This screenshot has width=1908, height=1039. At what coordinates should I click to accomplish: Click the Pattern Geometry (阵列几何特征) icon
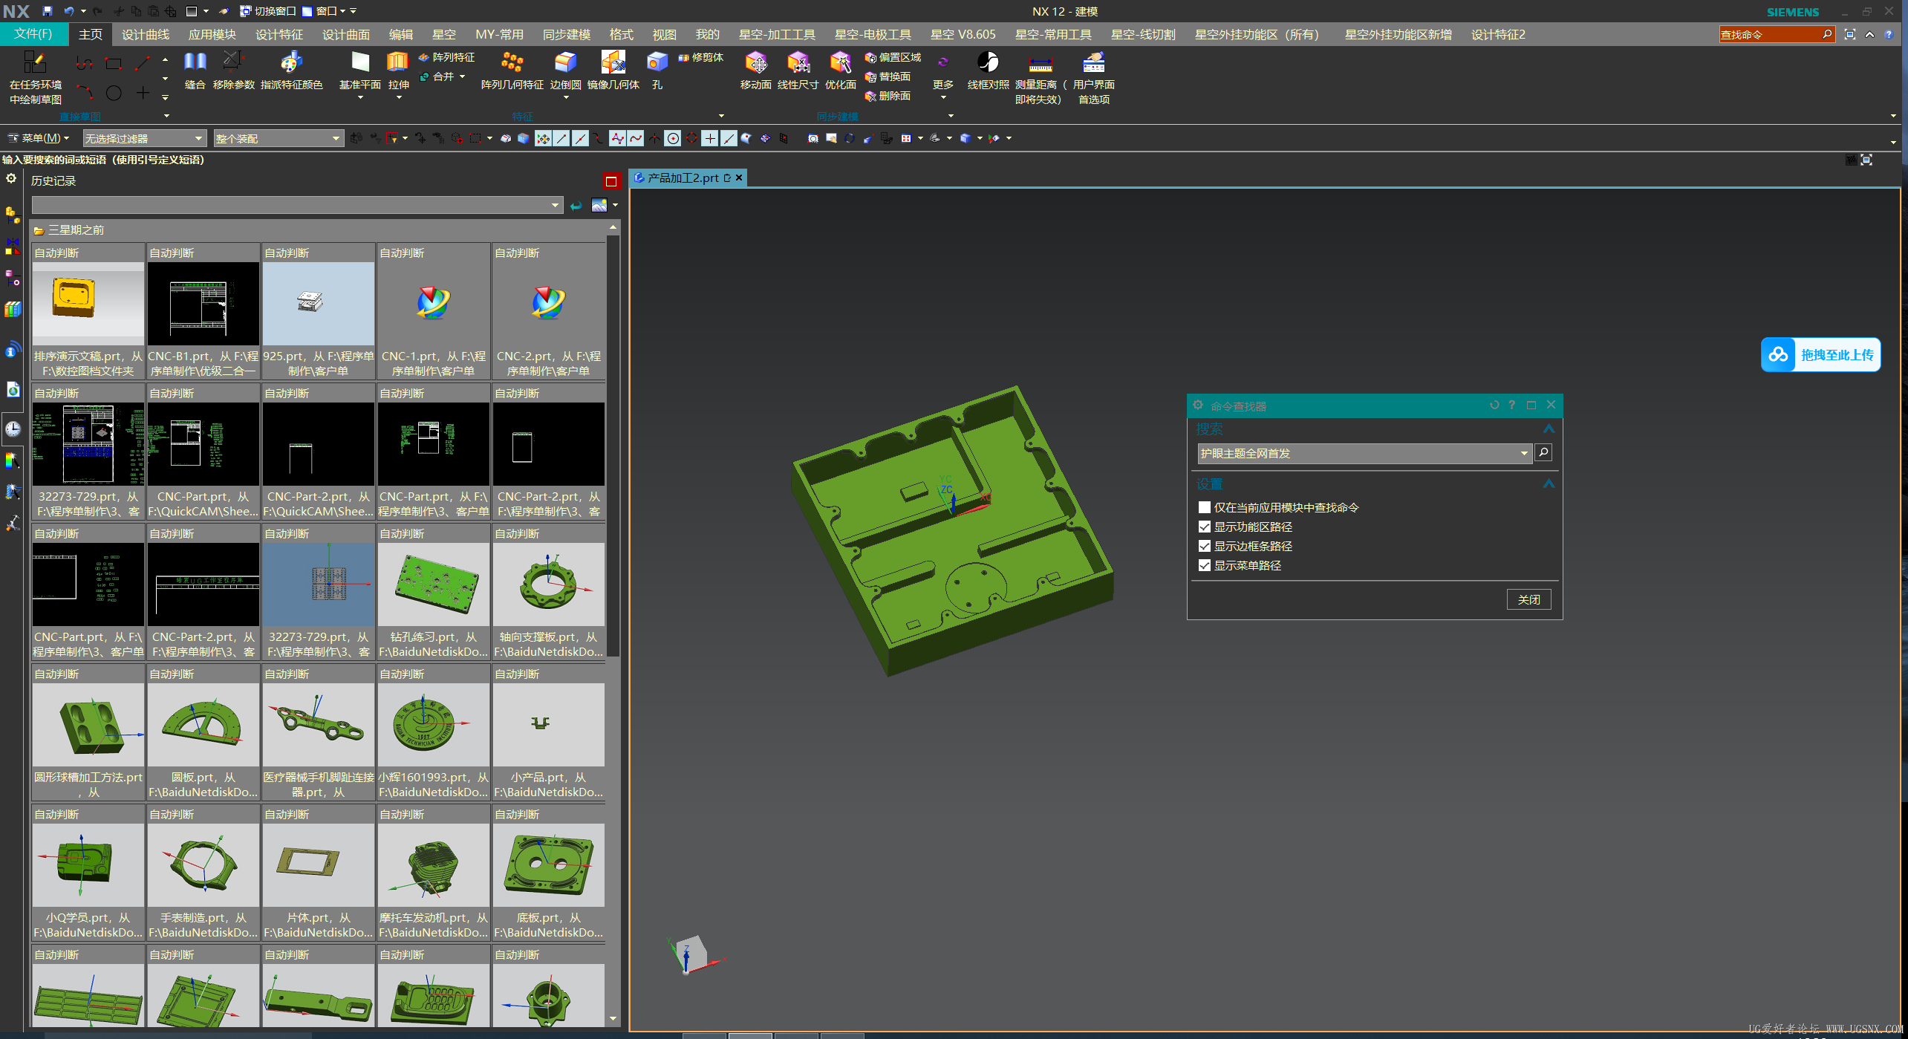click(512, 63)
